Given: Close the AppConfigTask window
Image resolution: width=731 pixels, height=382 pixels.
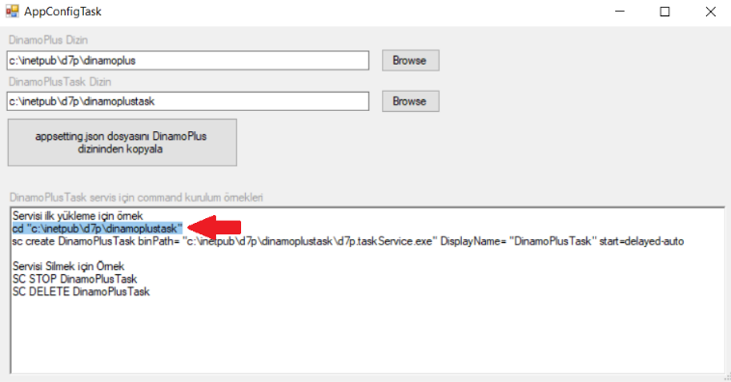Looking at the screenshot, I should click(710, 12).
